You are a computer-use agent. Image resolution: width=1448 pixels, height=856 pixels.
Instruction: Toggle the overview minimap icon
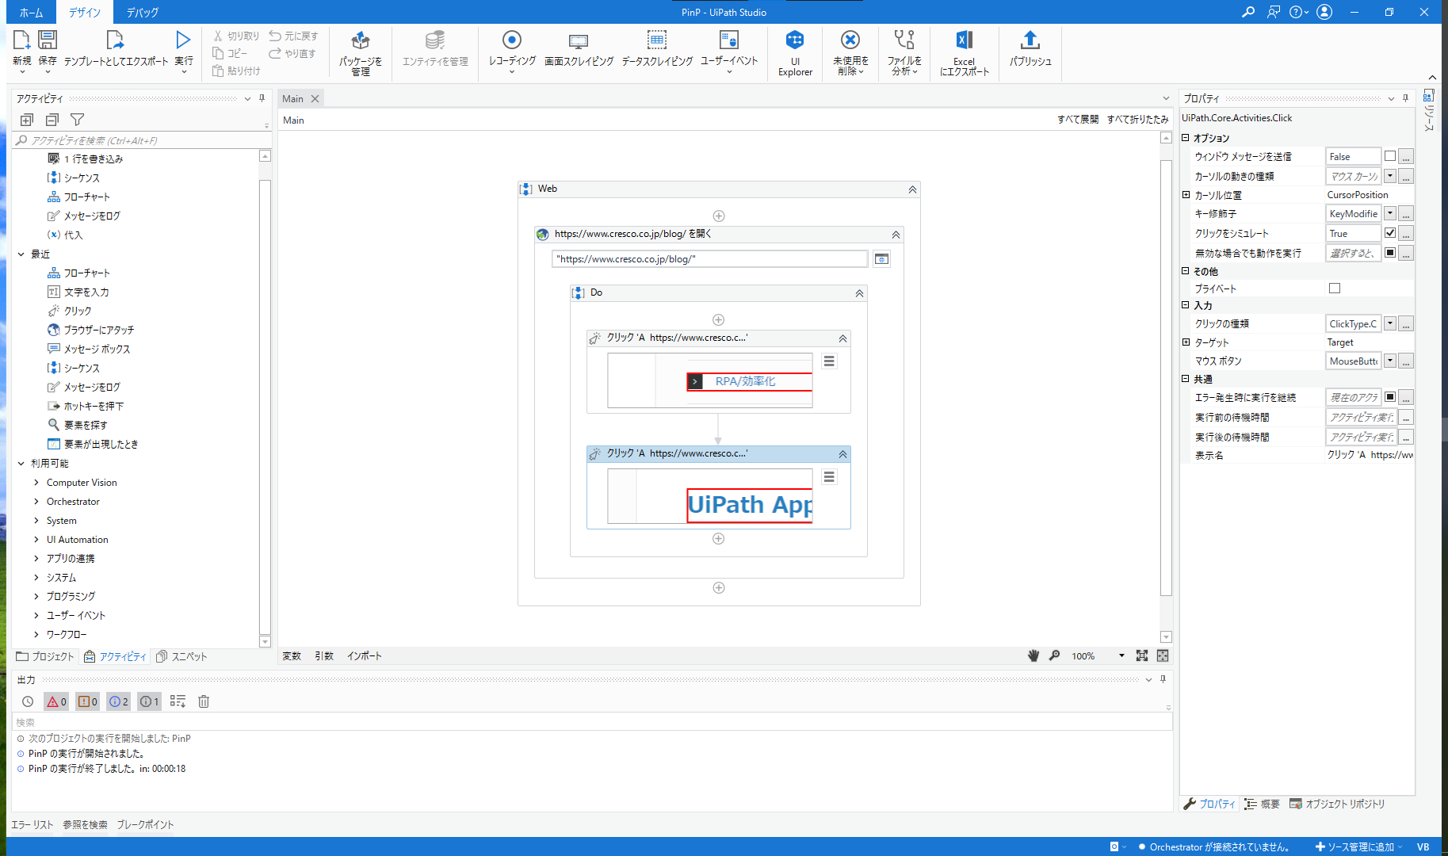1163,655
